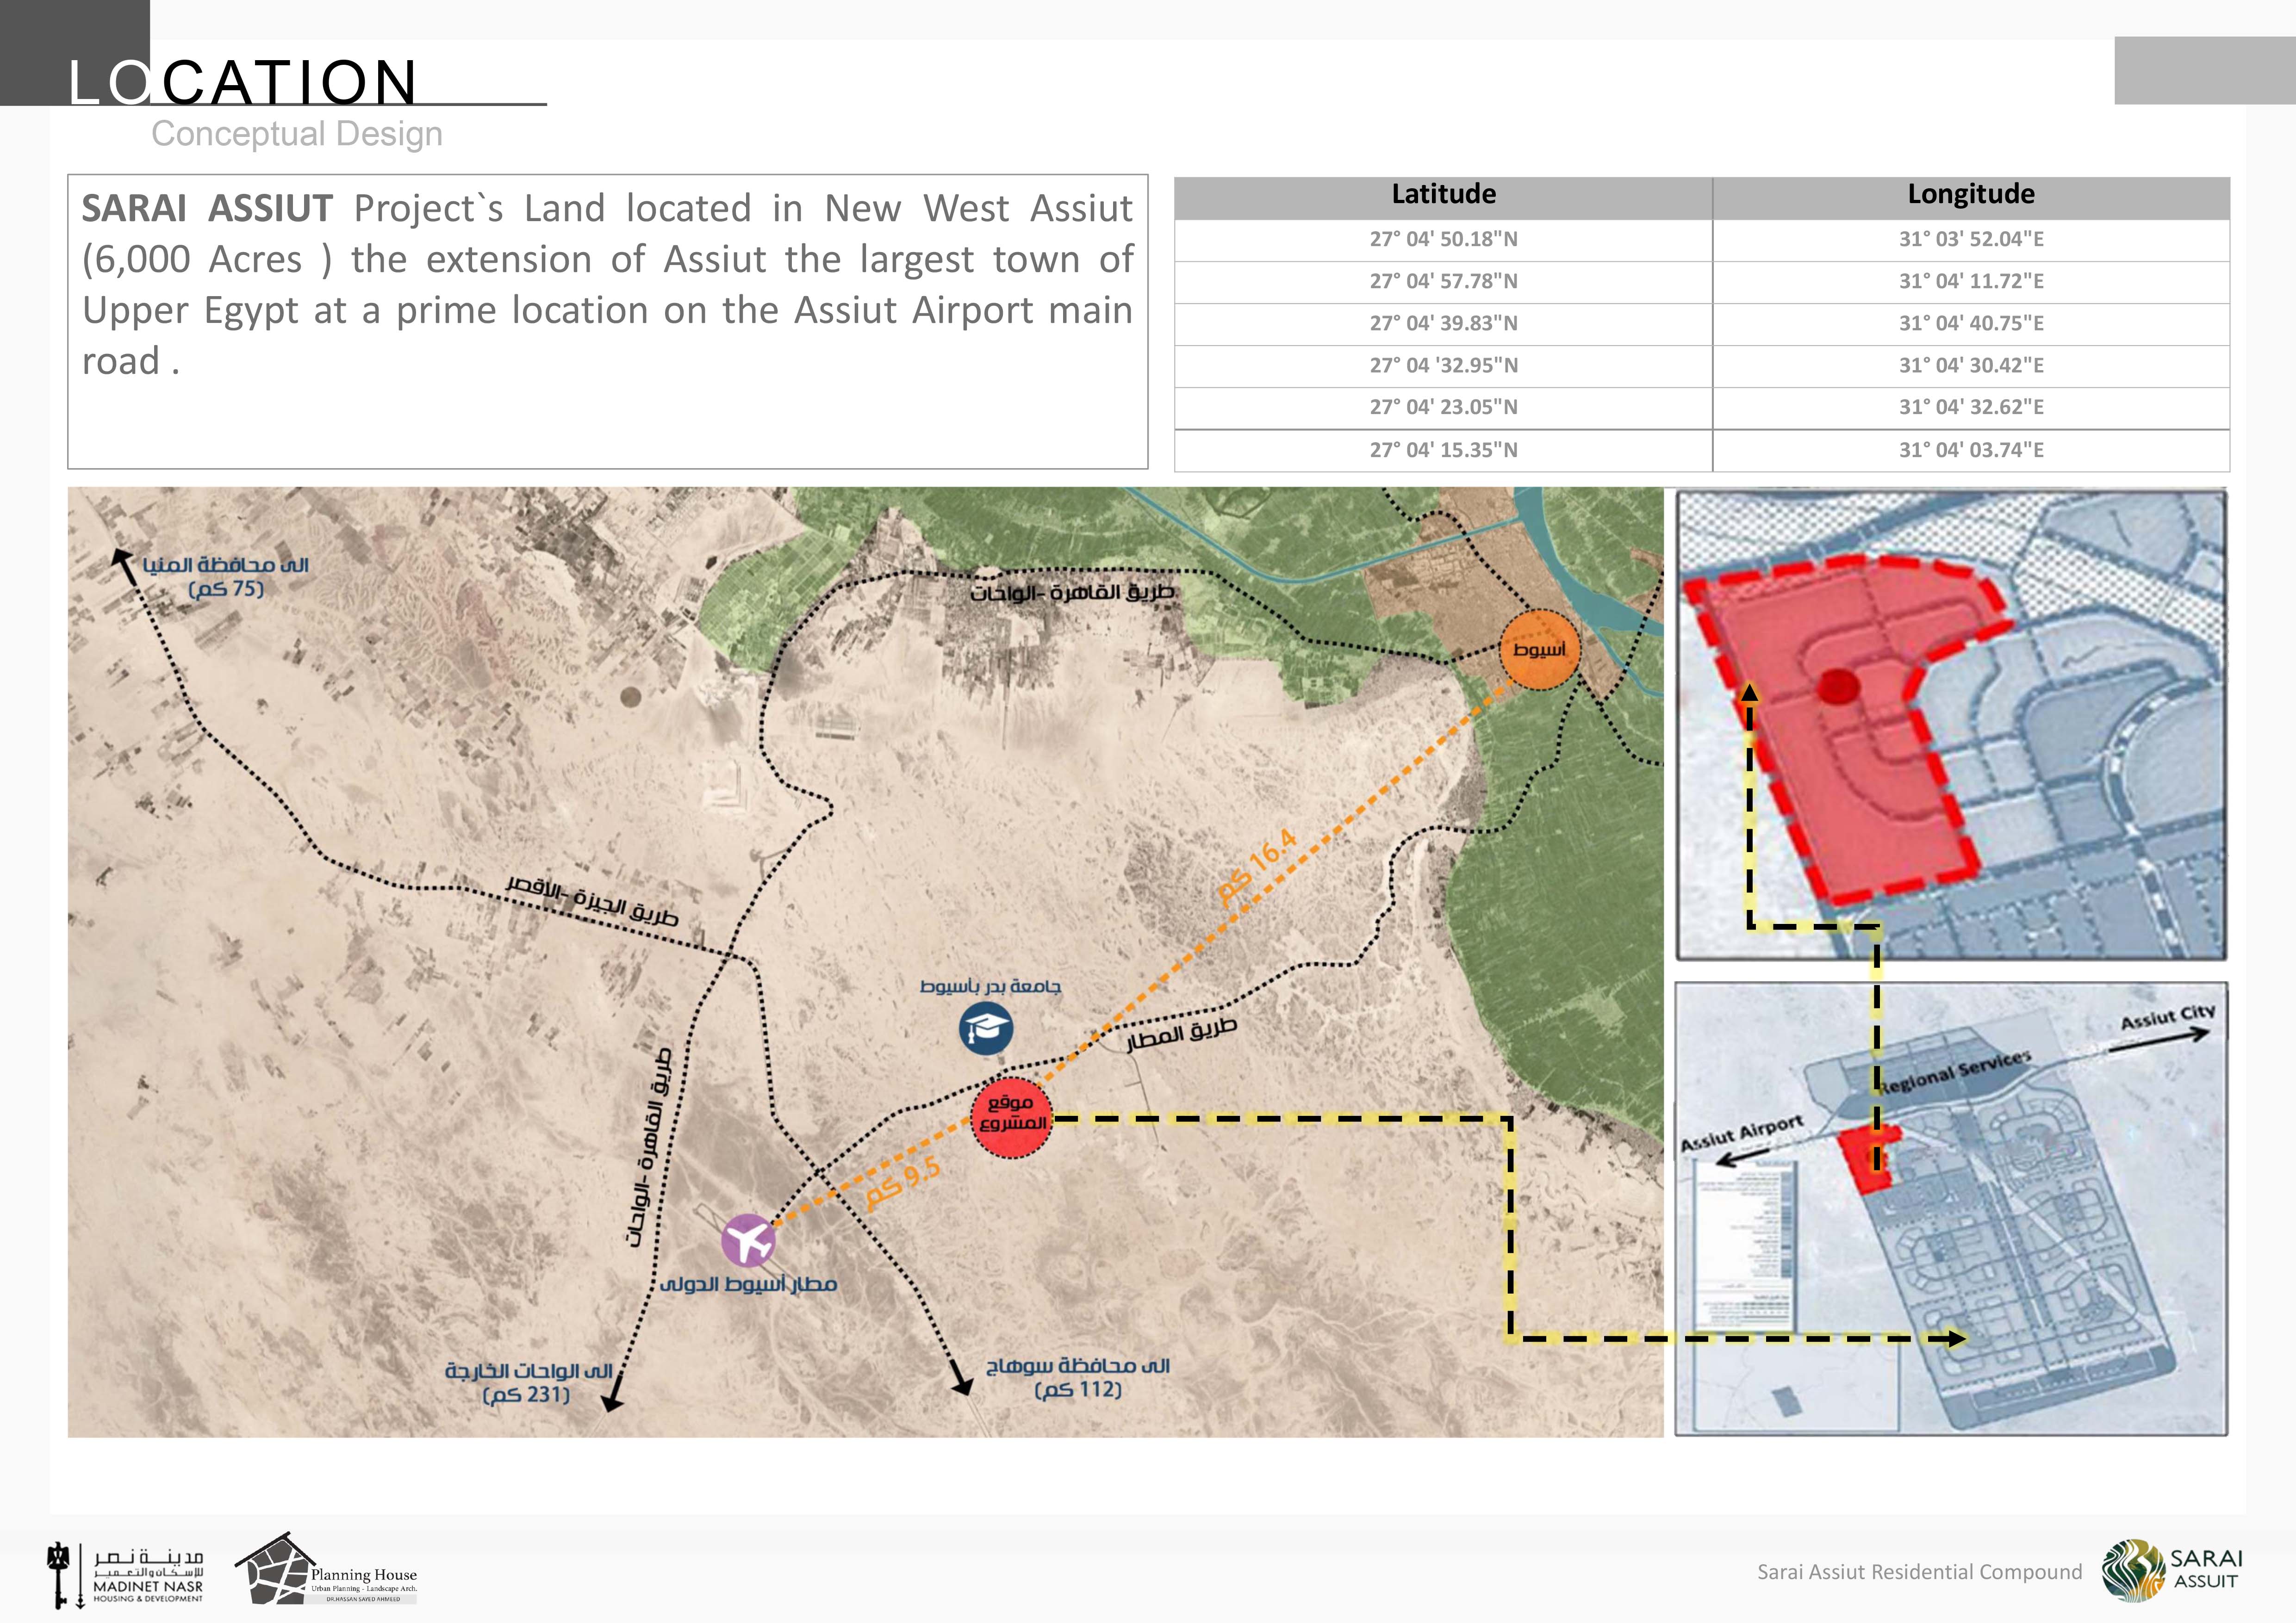Click the Assiut City label in inset map
Image resolution: width=2296 pixels, height=1623 pixels.
pyautogui.click(x=2168, y=1016)
